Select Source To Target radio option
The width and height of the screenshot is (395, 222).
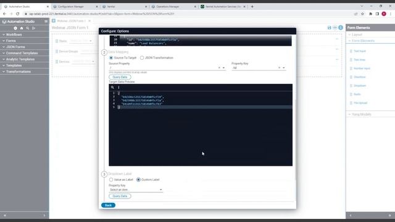pos(111,58)
